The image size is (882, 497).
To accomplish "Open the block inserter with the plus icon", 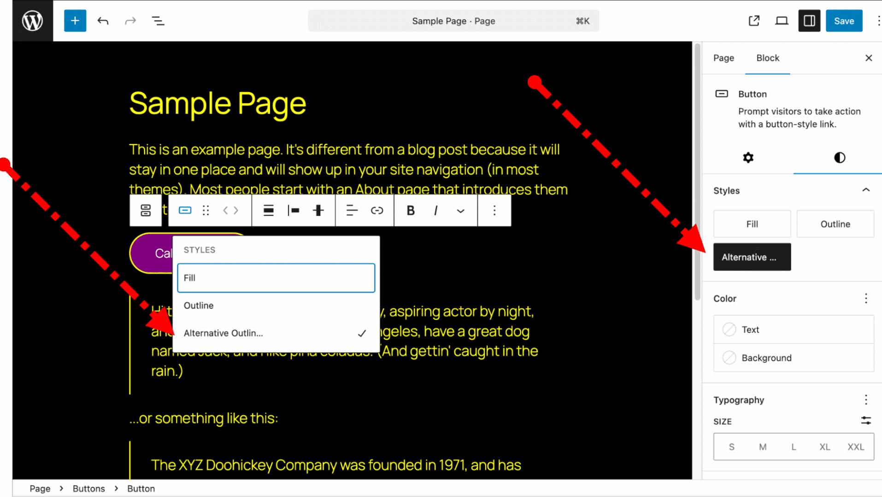I will pyautogui.click(x=75, y=21).
